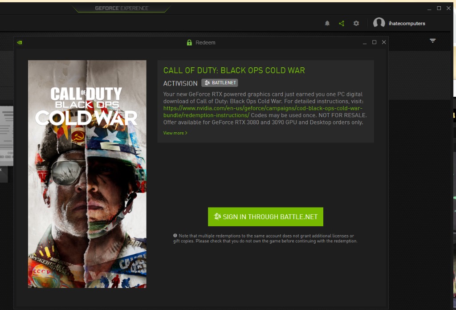Image resolution: width=456 pixels, height=310 pixels.
Task: Open the nvidia.com redemption instructions link
Action: [x=263, y=112]
